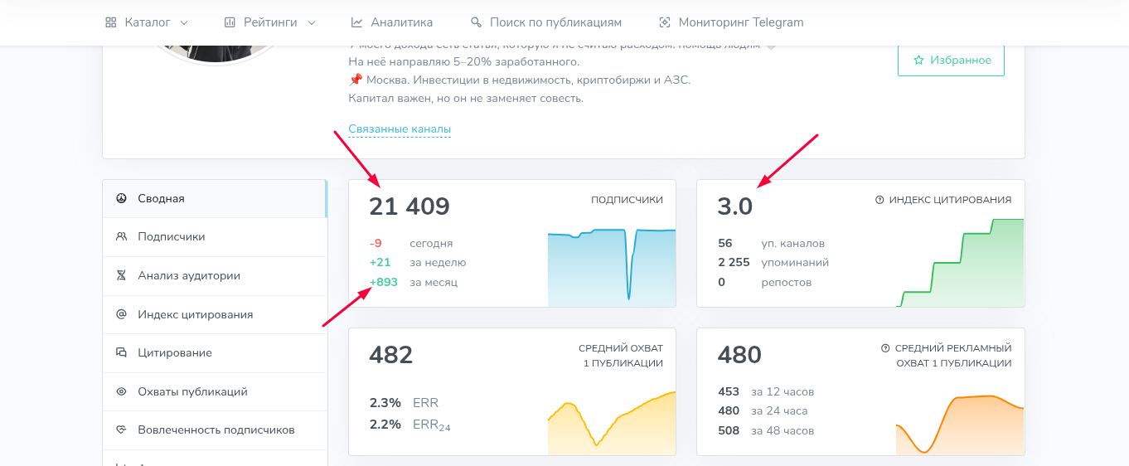Image resolution: width=1129 pixels, height=466 pixels.
Task: Click the -9 сегодня value
Action: (376, 243)
